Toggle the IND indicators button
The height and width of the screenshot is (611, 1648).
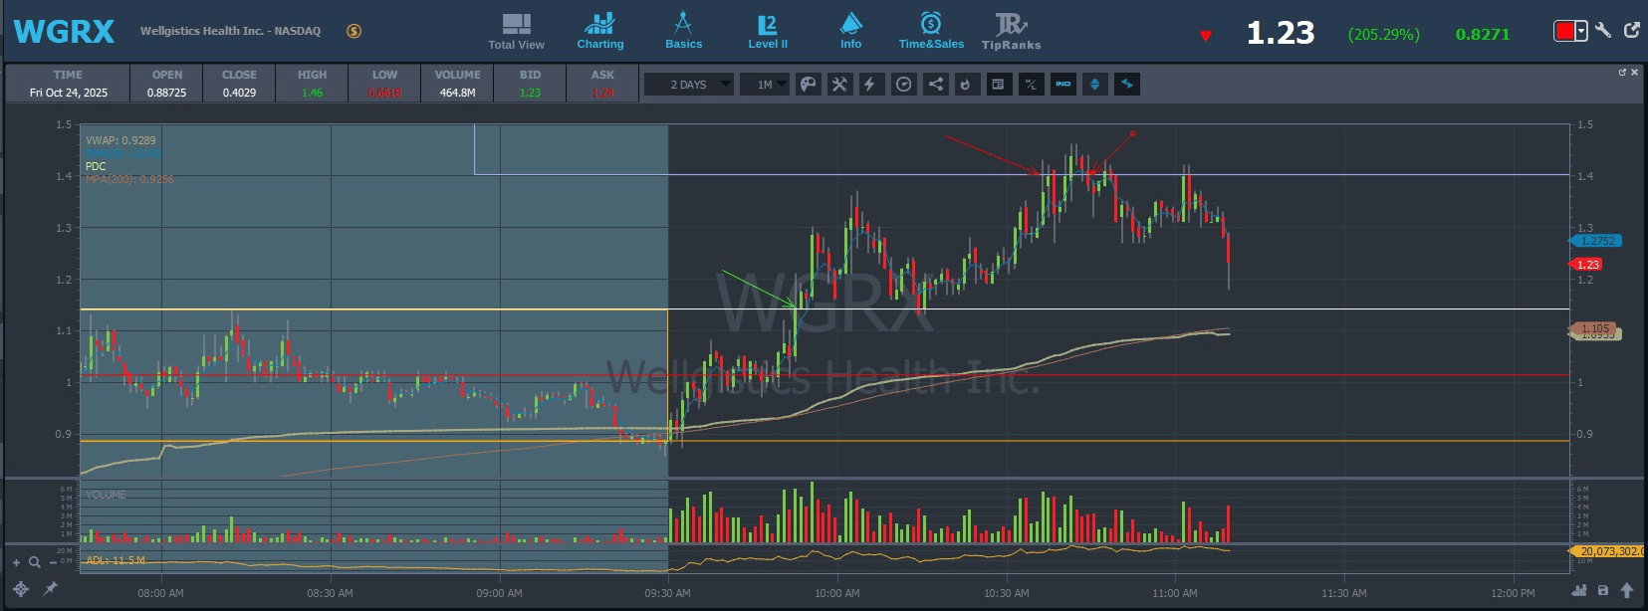point(1063,85)
